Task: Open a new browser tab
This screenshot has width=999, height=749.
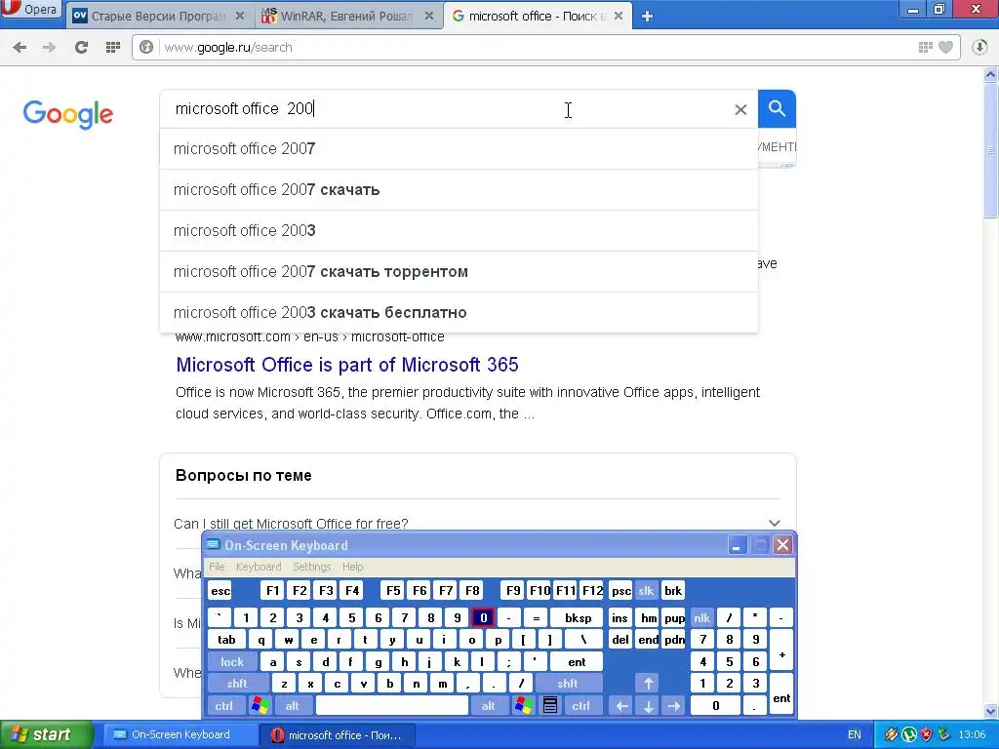Action: click(x=647, y=17)
